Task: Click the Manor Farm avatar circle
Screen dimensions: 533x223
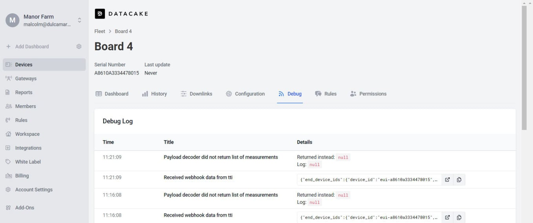Action: tap(13, 20)
